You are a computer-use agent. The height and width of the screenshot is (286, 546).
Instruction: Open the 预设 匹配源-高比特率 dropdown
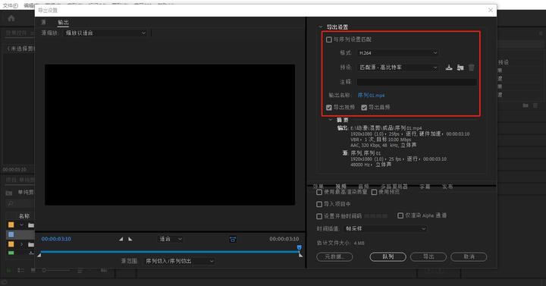397,68
